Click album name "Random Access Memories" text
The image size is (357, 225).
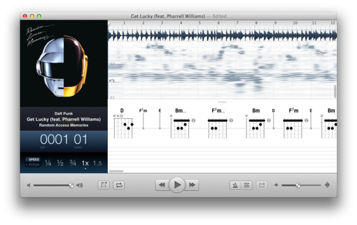[63, 125]
